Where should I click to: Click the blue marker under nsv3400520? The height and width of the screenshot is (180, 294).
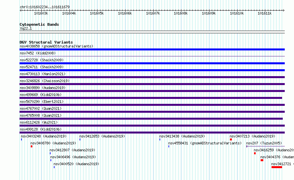pyautogui.click(x=54, y=167)
